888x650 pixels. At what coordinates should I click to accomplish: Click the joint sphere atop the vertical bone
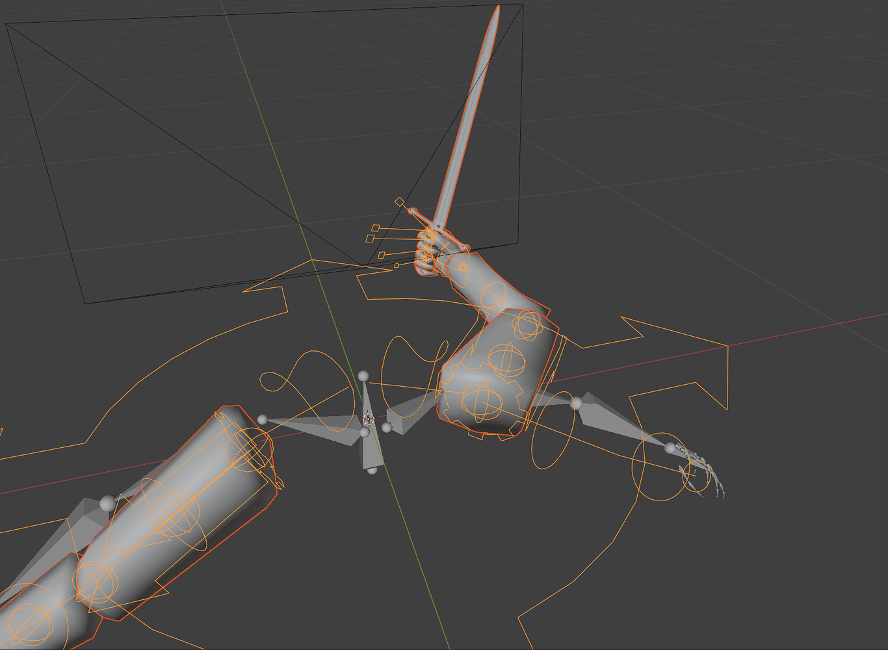click(x=363, y=376)
